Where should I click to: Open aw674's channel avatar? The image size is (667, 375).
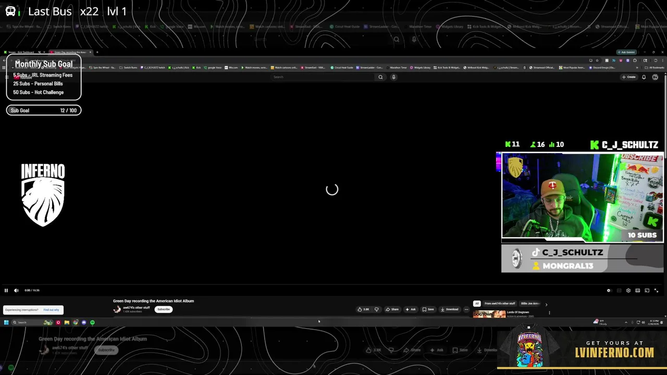tap(117, 309)
